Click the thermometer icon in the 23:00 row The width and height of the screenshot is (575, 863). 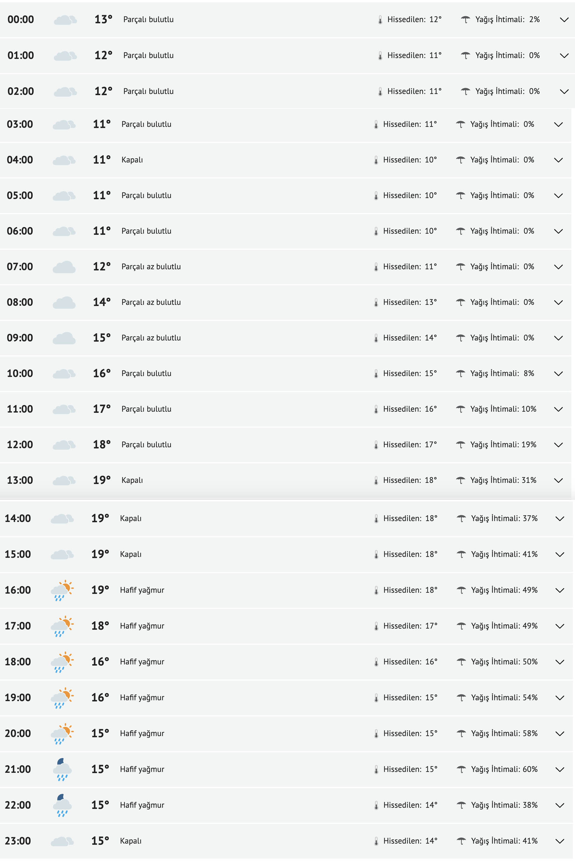376,841
